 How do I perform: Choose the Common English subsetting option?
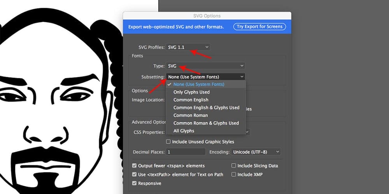pos(206,100)
